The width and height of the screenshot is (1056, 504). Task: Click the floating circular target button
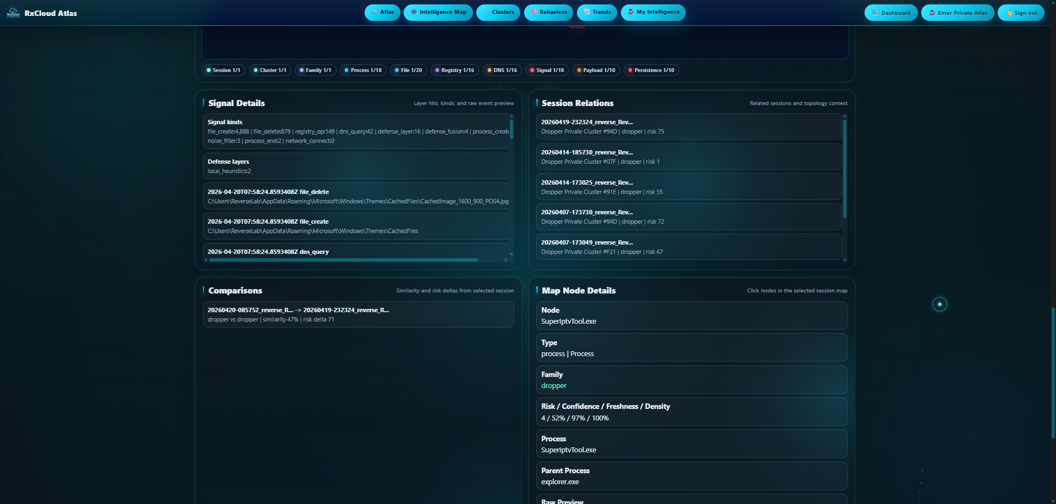(939, 304)
